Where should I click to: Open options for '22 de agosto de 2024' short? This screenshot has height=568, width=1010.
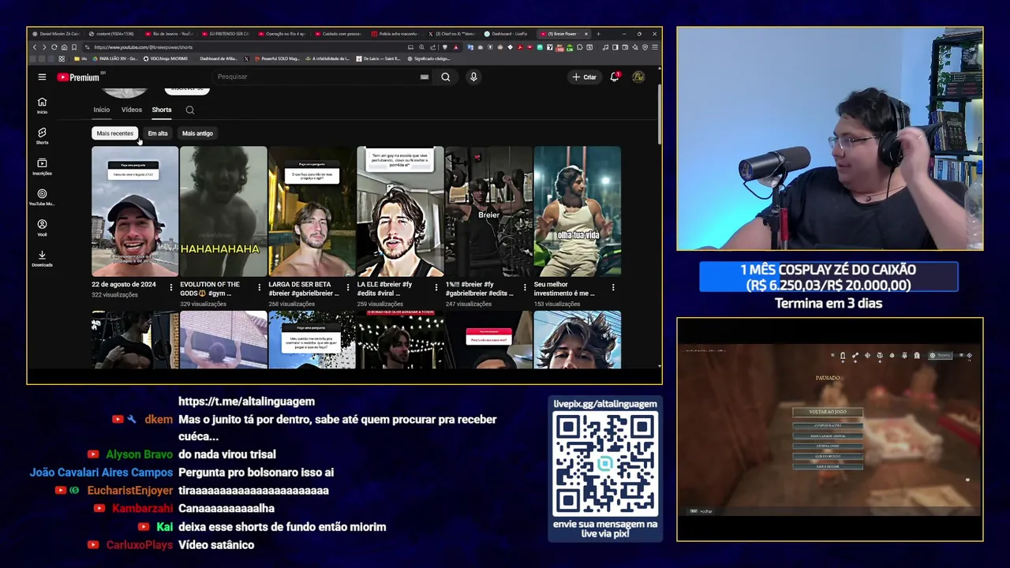point(170,288)
